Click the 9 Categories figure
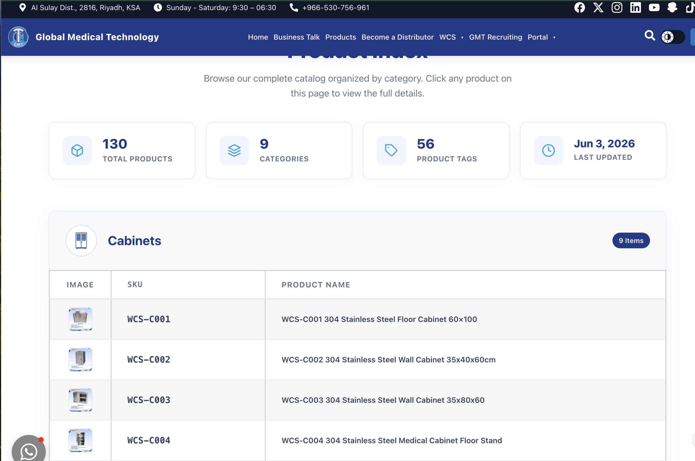 (264, 144)
